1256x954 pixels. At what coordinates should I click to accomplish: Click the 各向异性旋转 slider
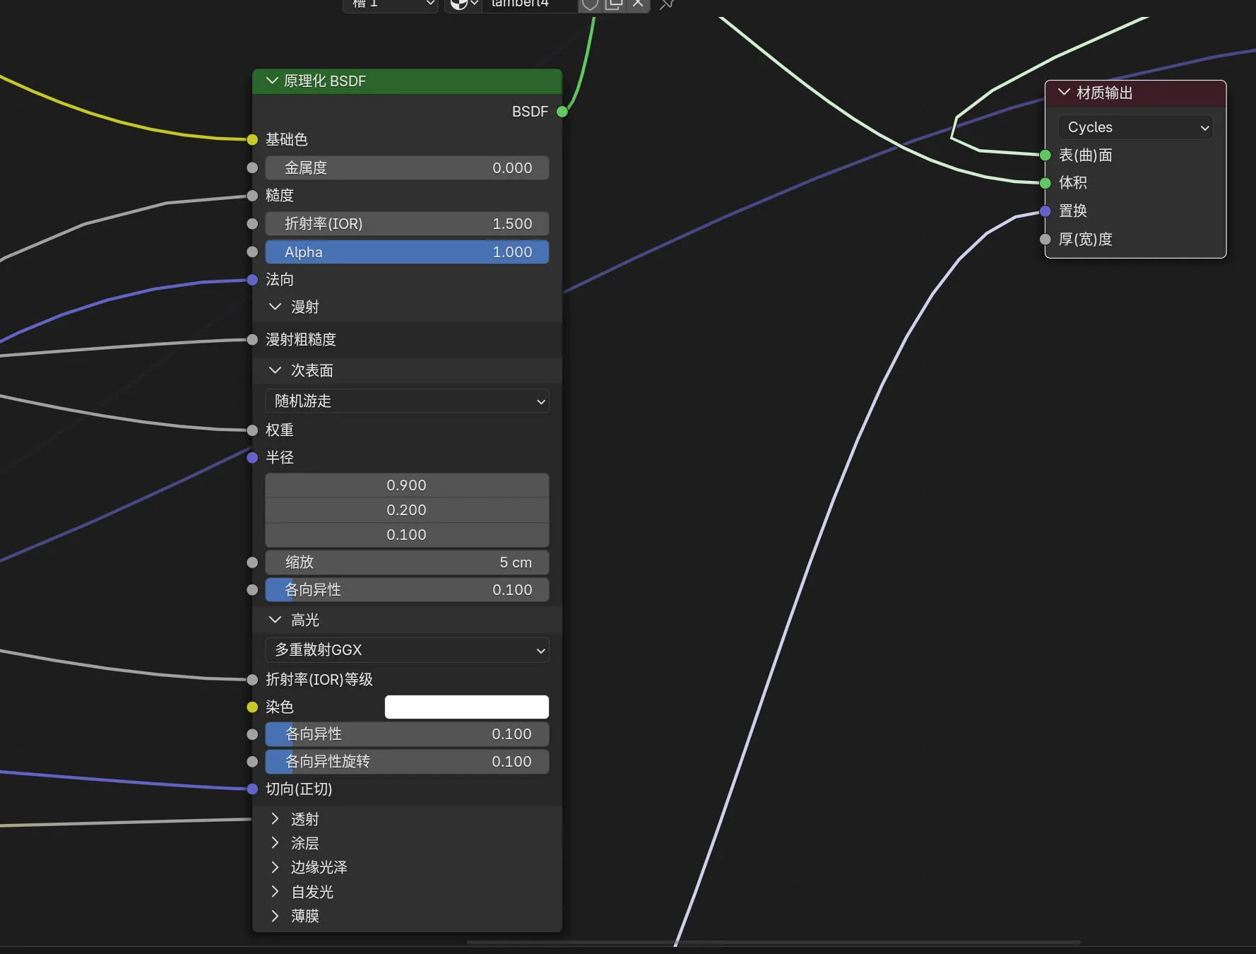click(x=407, y=762)
